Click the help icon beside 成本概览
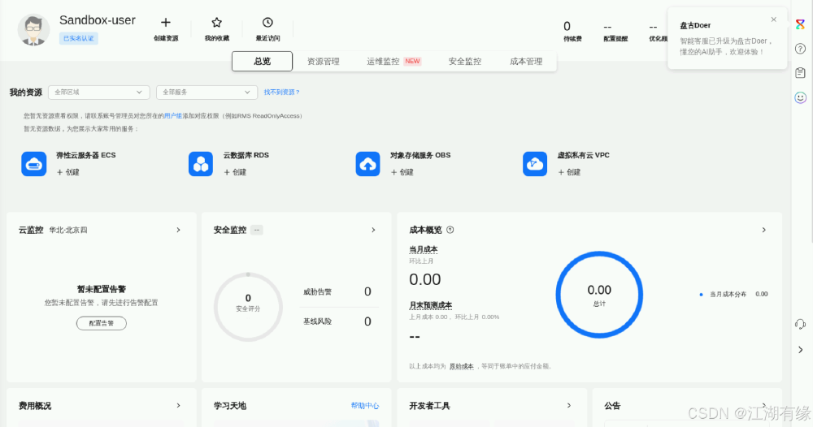Viewport: 813px width, 427px height. [x=450, y=230]
